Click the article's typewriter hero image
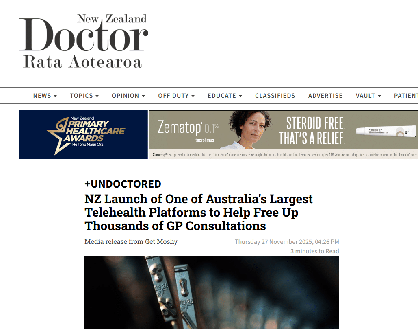This screenshot has width=418, height=329. 212,292
